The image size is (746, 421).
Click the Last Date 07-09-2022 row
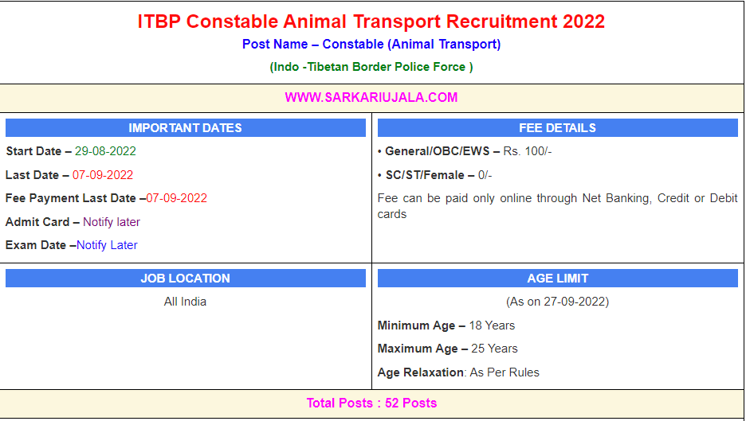click(69, 175)
